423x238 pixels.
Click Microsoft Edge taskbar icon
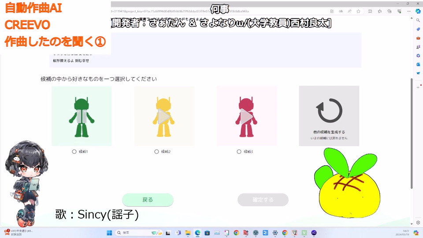click(x=197, y=233)
